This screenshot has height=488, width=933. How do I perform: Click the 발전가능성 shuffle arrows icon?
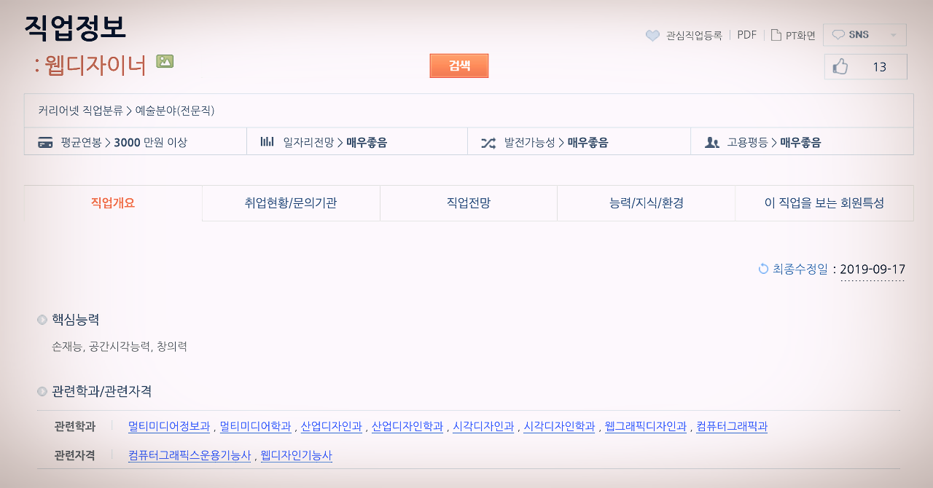488,143
